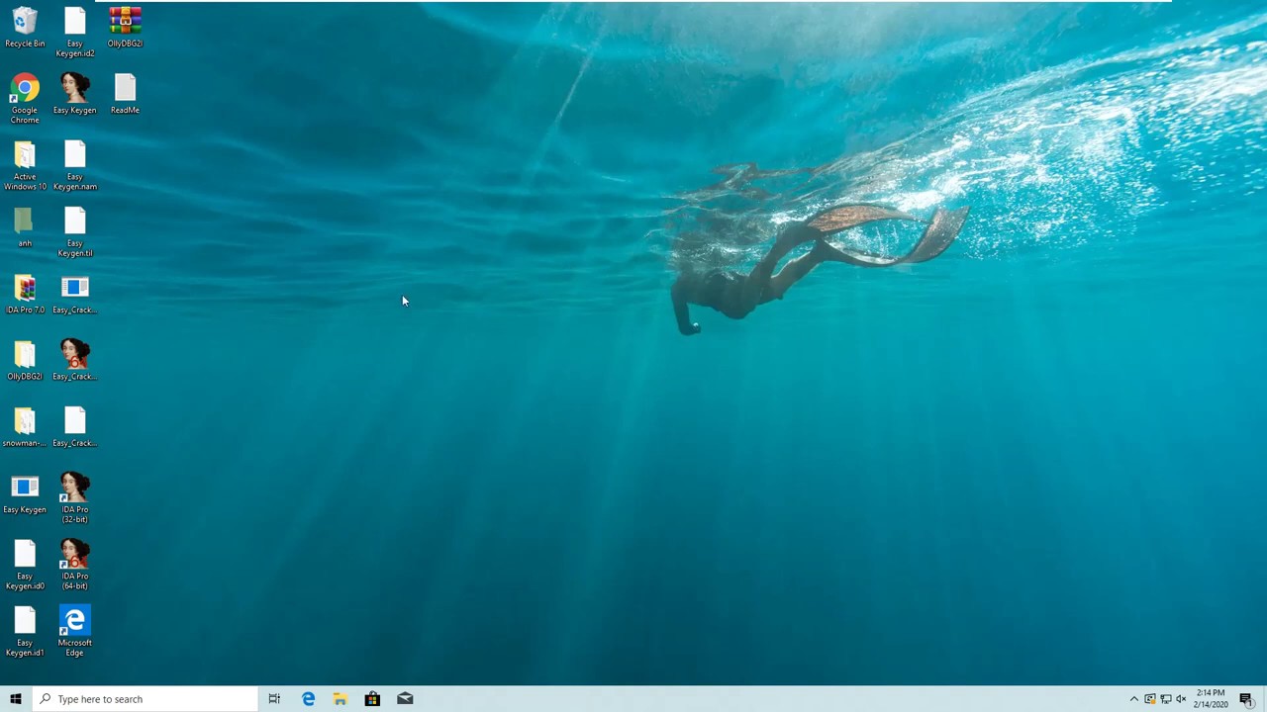Click the muted volume speaker icon
Screen dimensions: 1267x712
pos(1181,699)
